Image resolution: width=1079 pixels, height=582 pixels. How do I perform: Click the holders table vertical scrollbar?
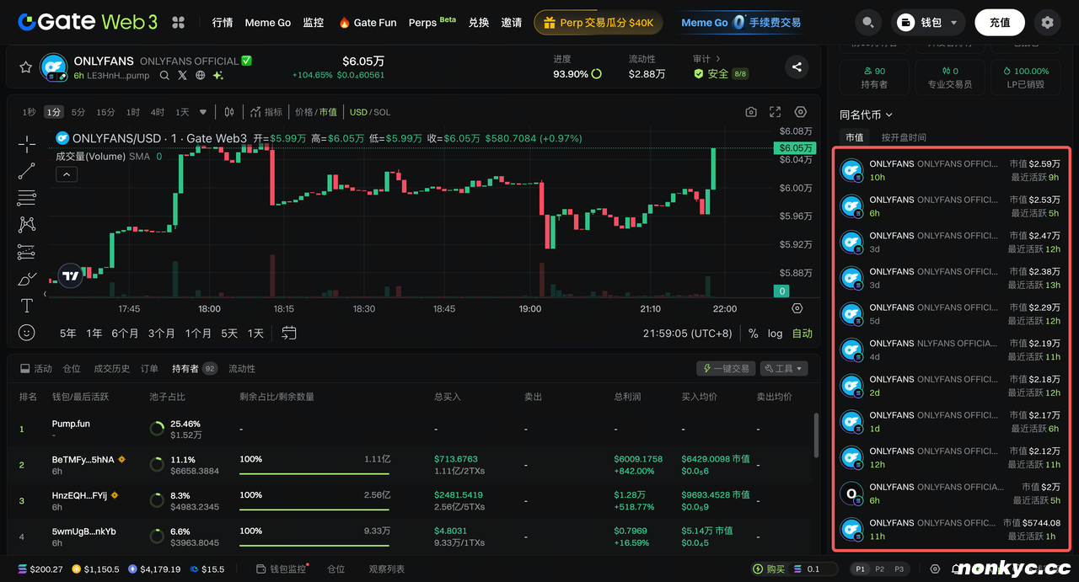816,435
